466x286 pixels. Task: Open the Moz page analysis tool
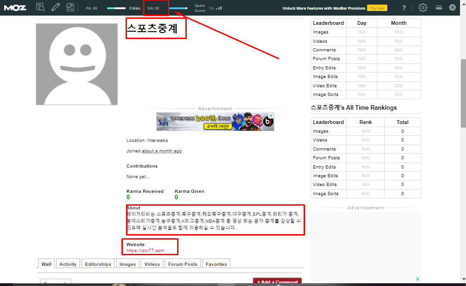[40, 7]
